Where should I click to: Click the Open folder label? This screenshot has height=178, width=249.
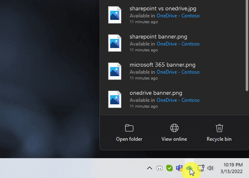pyautogui.click(x=129, y=139)
